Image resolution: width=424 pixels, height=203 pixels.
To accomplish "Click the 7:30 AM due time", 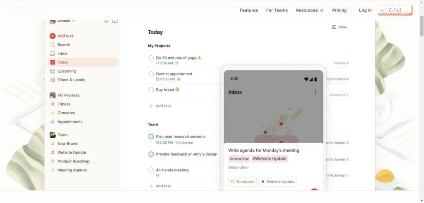I will coord(164,63).
